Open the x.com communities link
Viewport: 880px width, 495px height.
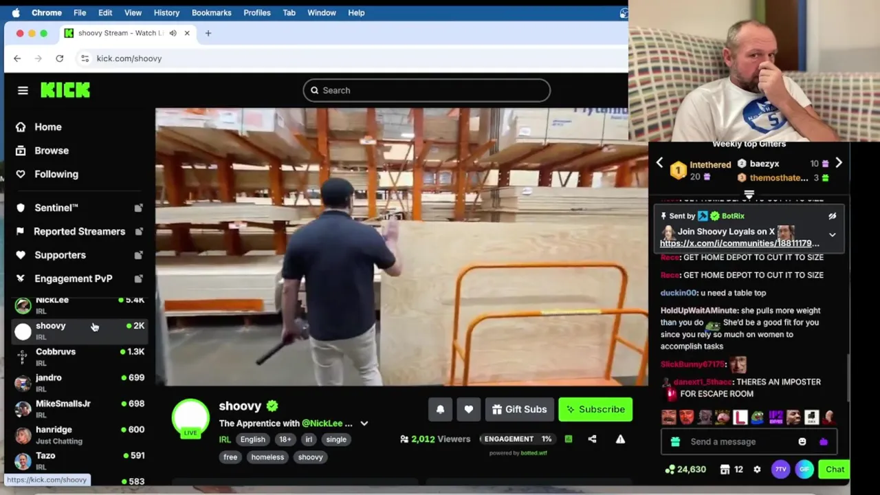point(739,243)
